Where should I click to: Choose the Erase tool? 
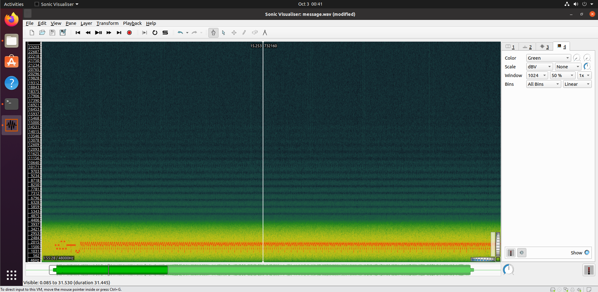(x=255, y=33)
